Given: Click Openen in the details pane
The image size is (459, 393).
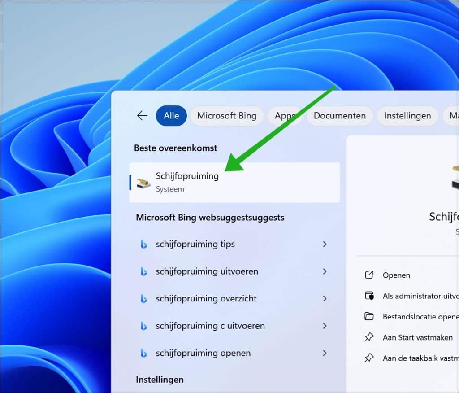Looking at the screenshot, I should tap(396, 275).
